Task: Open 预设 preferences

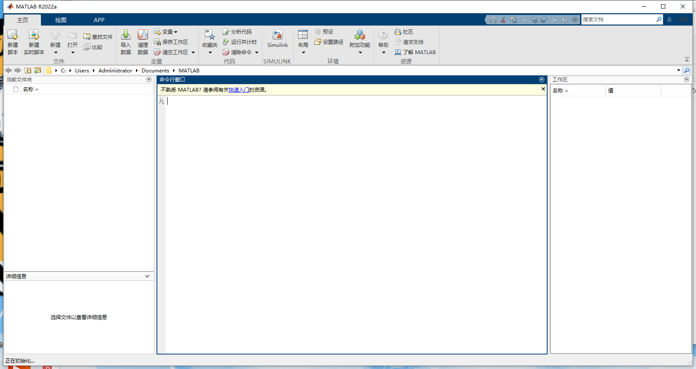Action: pyautogui.click(x=324, y=32)
